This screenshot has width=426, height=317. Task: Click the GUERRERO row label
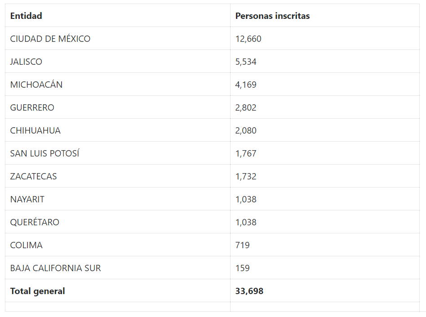tap(32, 107)
